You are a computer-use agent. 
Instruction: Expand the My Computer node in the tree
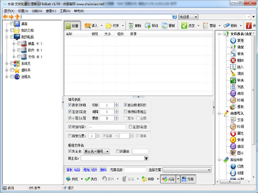(7, 37)
